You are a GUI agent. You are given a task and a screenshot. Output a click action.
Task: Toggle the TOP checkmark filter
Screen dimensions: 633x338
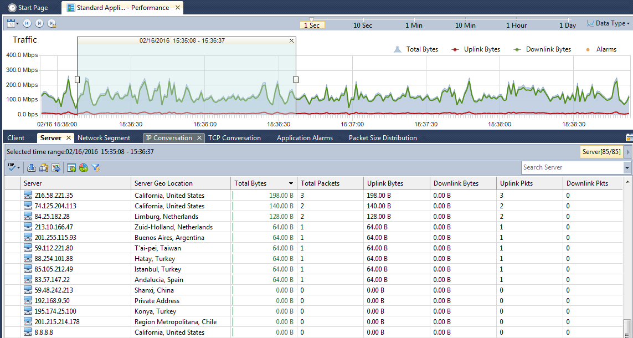pyautogui.click(x=11, y=167)
